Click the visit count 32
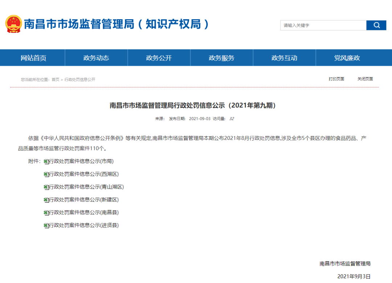This screenshot has height=283, width=392. (x=232, y=118)
